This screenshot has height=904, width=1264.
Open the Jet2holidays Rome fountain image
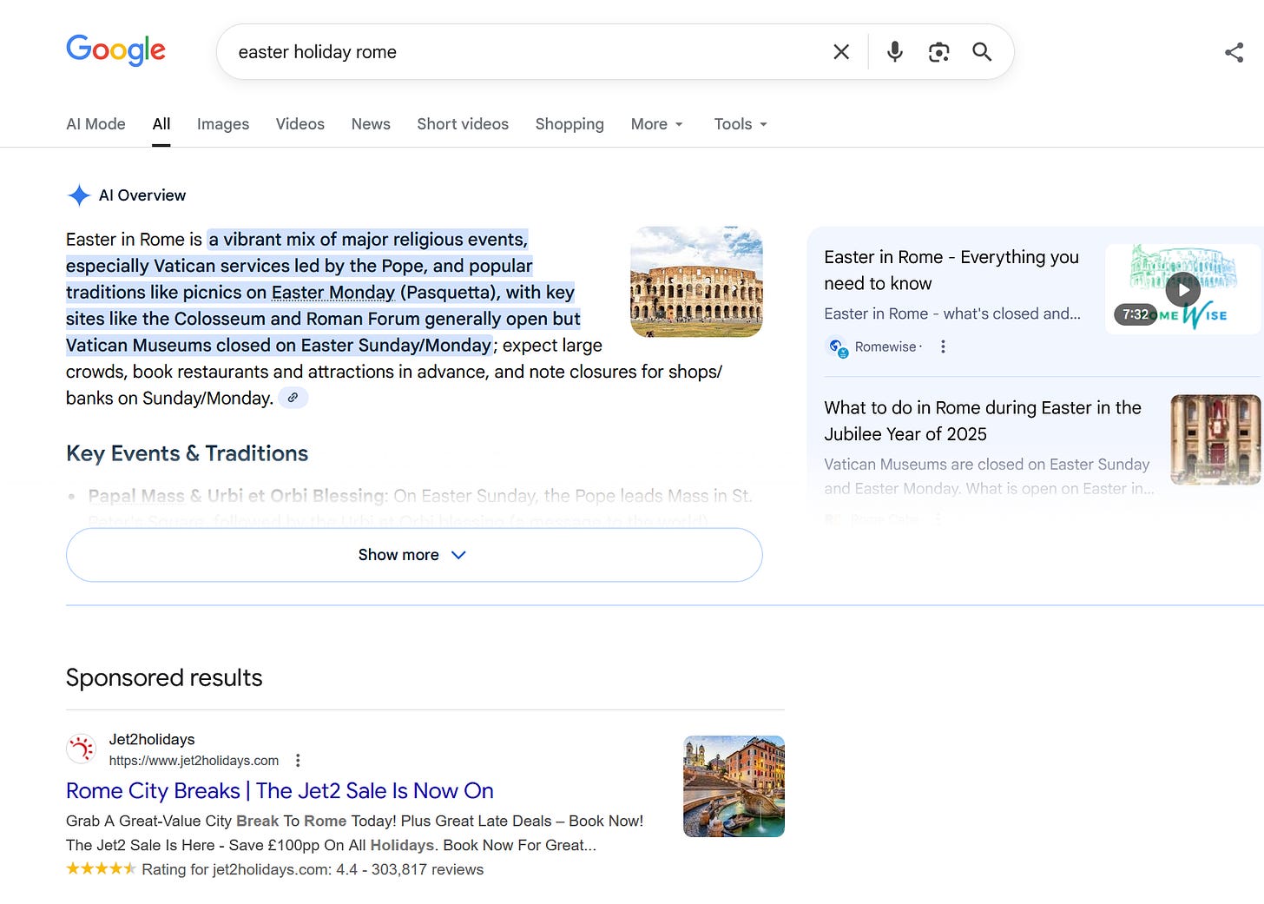734,787
